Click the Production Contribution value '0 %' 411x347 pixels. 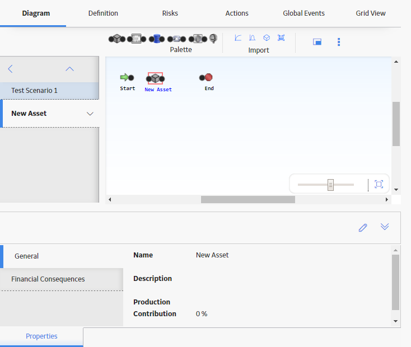[202, 314]
